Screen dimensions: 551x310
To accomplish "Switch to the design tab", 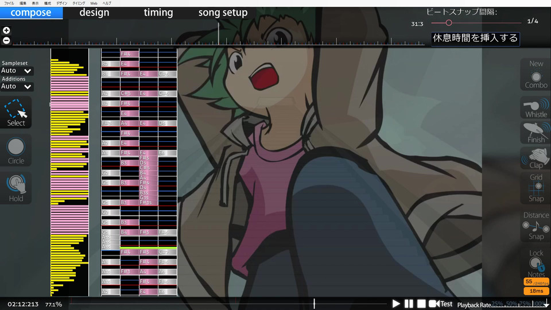I will click(x=94, y=13).
